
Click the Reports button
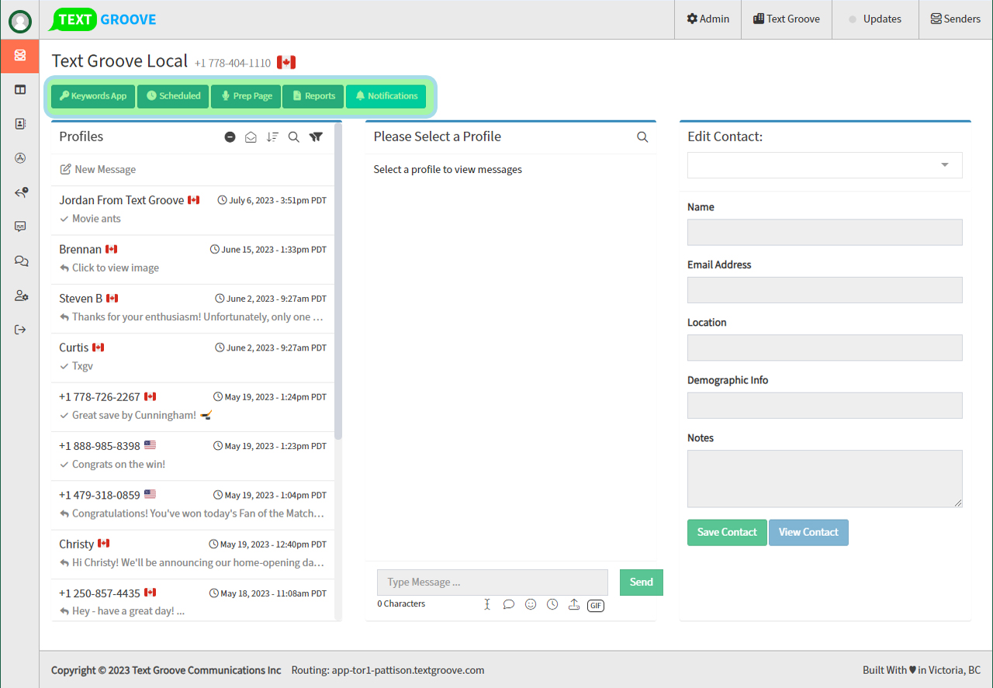tap(313, 96)
